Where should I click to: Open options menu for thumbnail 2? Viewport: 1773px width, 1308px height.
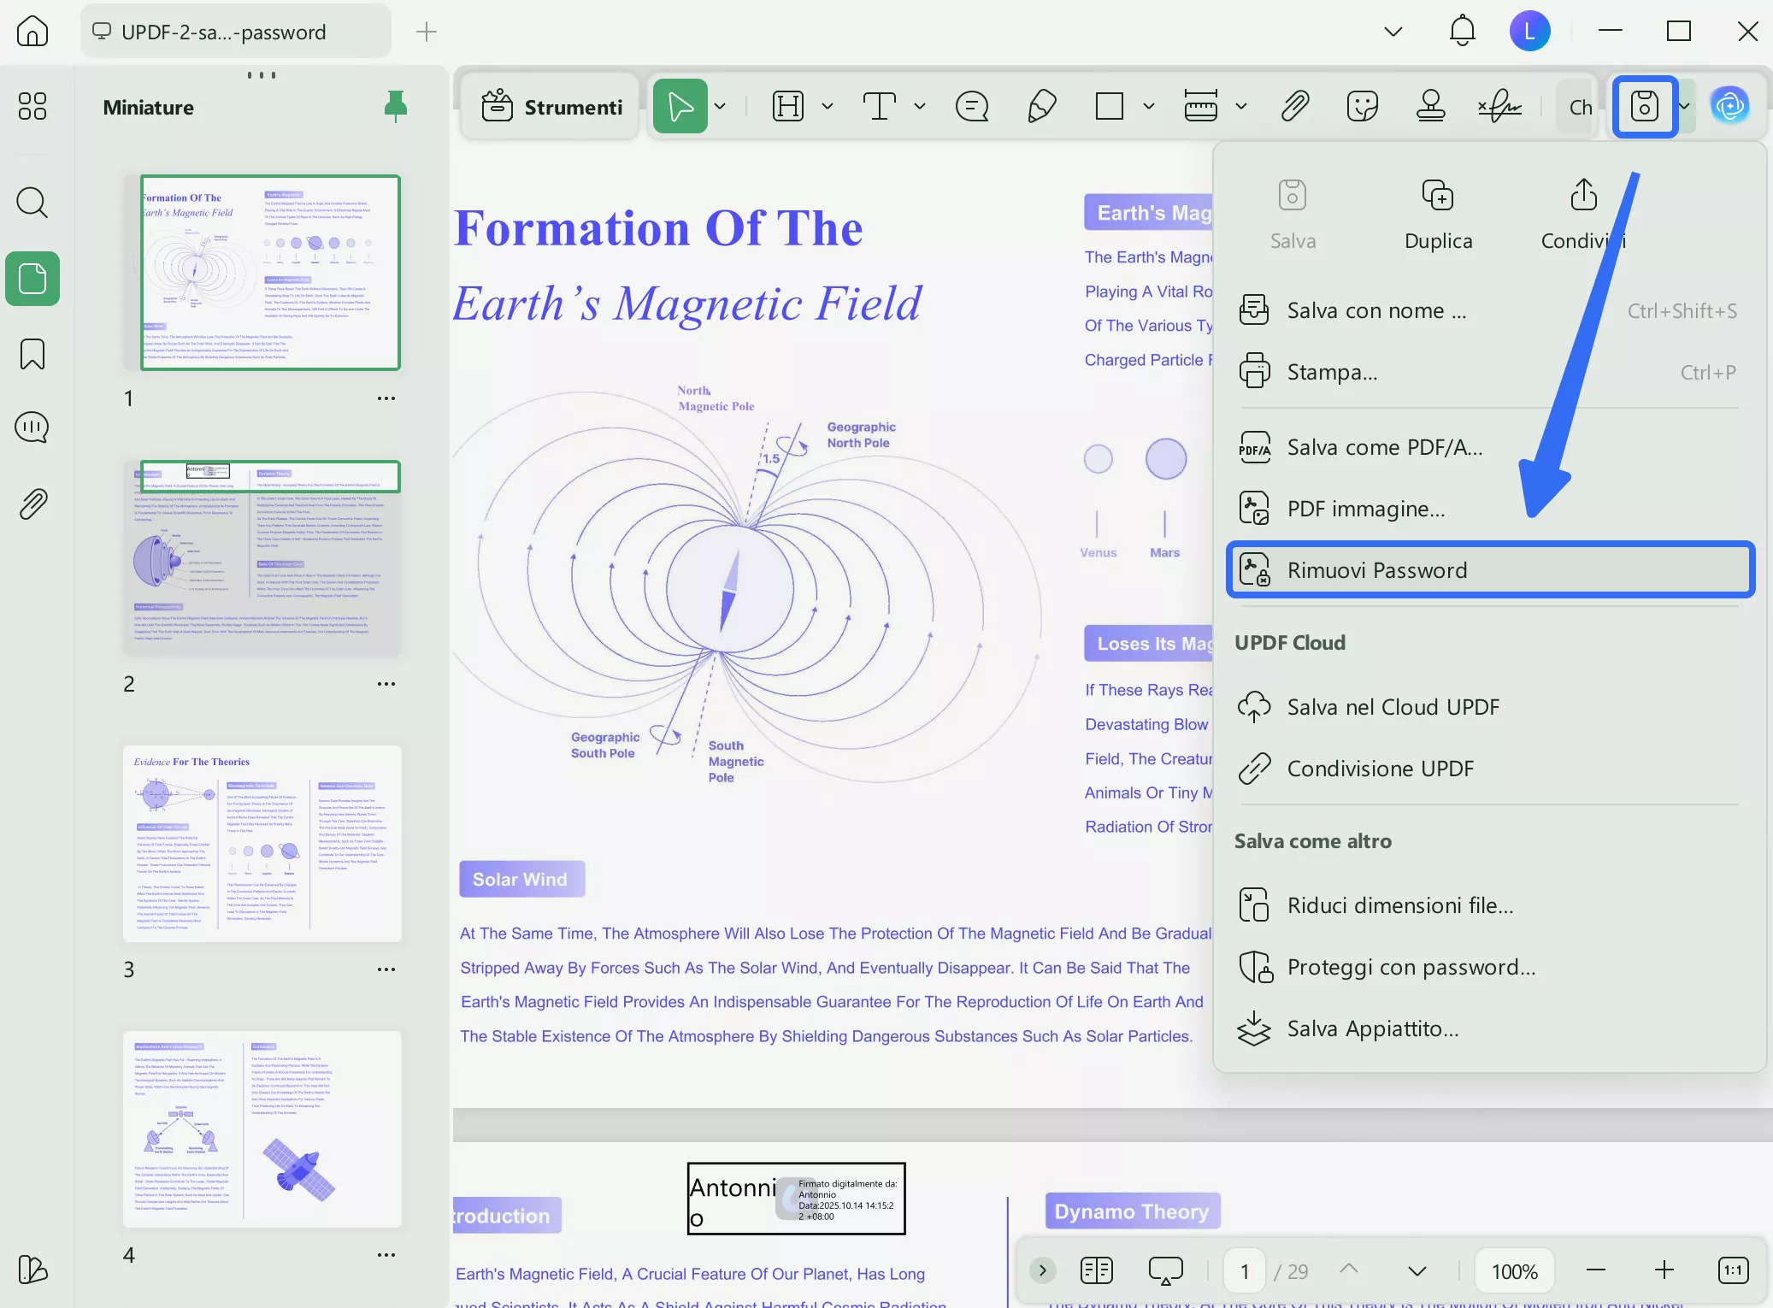(x=386, y=684)
